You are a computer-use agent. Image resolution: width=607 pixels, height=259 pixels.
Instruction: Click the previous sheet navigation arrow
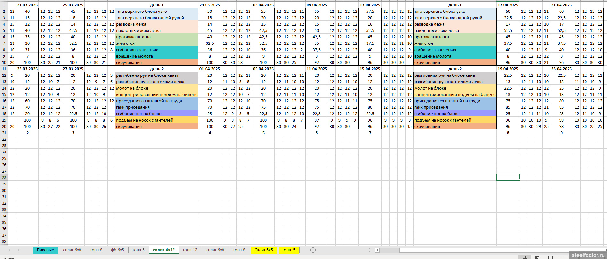click(9, 250)
